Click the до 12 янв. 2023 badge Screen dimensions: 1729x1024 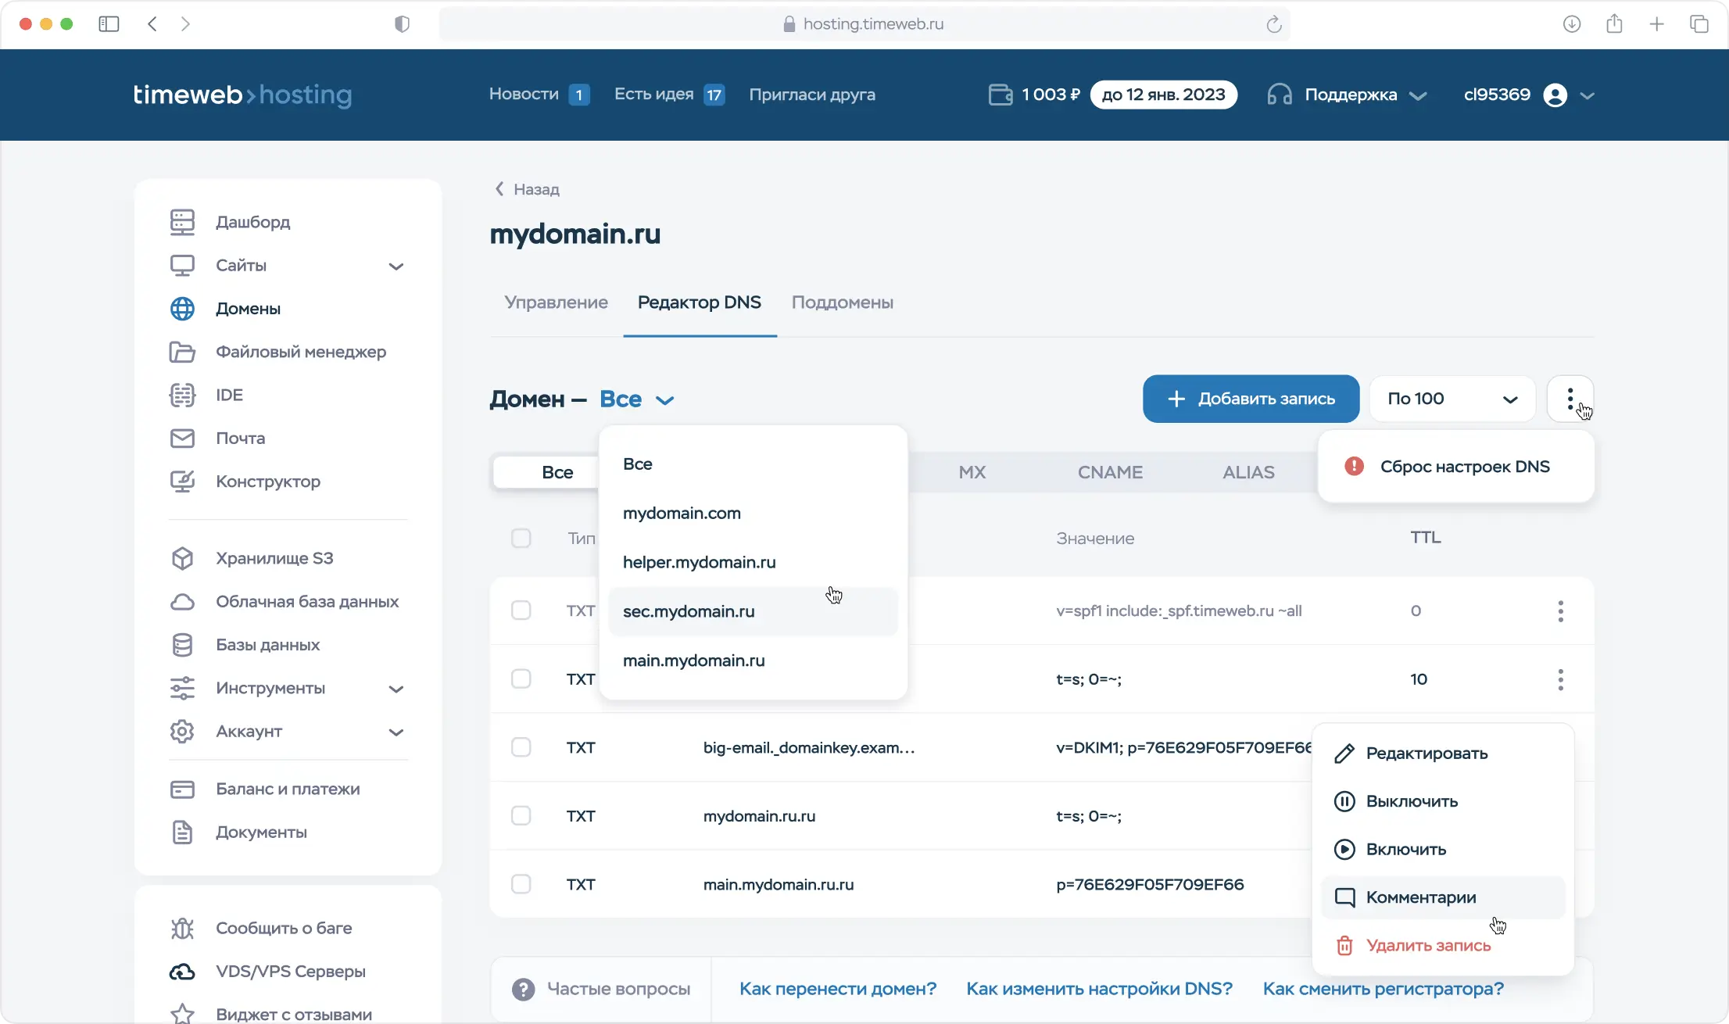click(1163, 94)
